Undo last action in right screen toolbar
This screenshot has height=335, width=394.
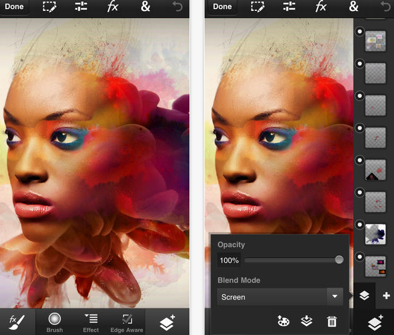coord(386,7)
